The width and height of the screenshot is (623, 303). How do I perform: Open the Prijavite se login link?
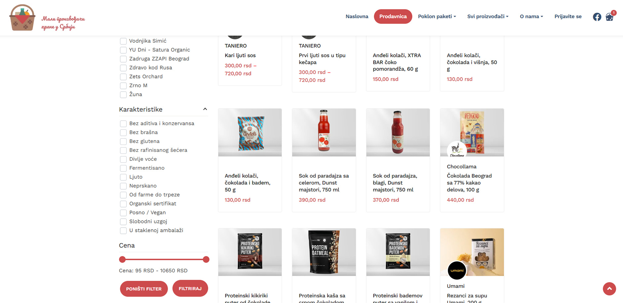(x=568, y=17)
